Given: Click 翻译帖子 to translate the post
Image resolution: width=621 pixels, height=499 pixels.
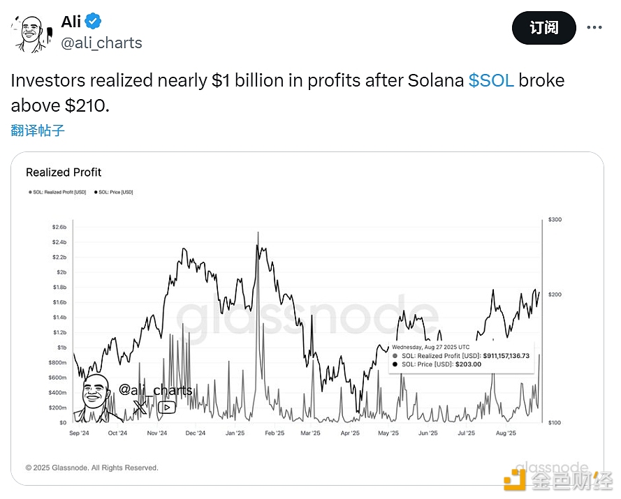Looking at the screenshot, I should 38,131.
